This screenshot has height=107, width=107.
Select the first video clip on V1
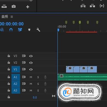[x=70, y=69]
